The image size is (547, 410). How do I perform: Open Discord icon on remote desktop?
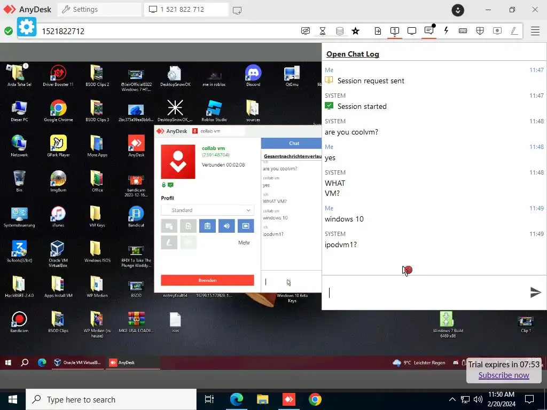click(253, 75)
